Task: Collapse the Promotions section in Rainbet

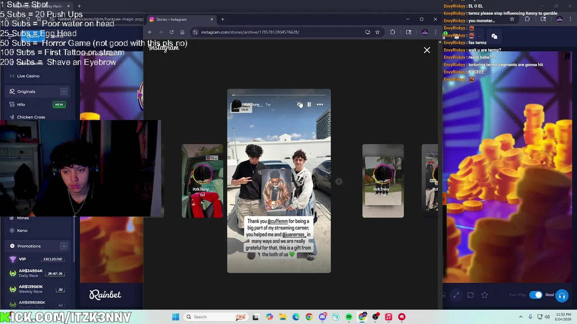Action: pyautogui.click(x=64, y=246)
